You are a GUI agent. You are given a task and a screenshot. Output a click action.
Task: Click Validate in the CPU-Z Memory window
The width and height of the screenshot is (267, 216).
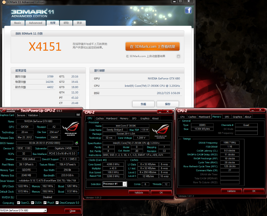tap(231, 191)
